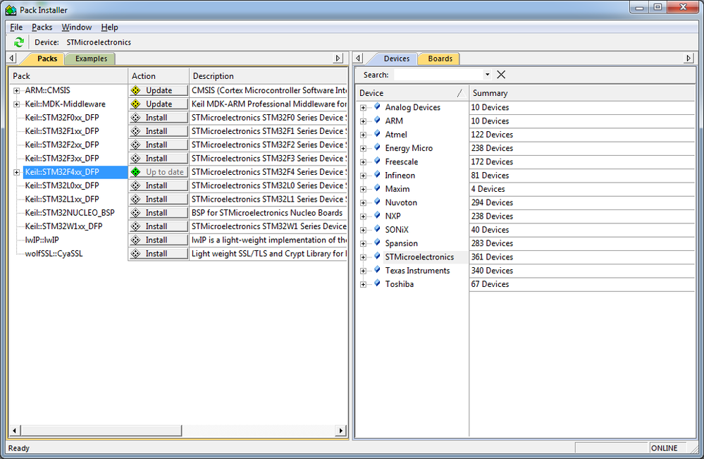Click the blue device icon beside Energy Micro
This screenshot has width=704, height=459.
(377, 148)
